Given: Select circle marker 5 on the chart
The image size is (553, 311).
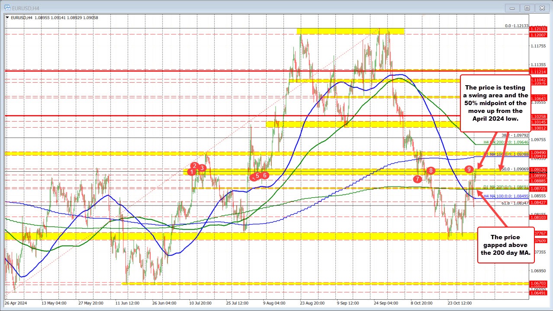Looking at the screenshot, I should click(x=257, y=176).
